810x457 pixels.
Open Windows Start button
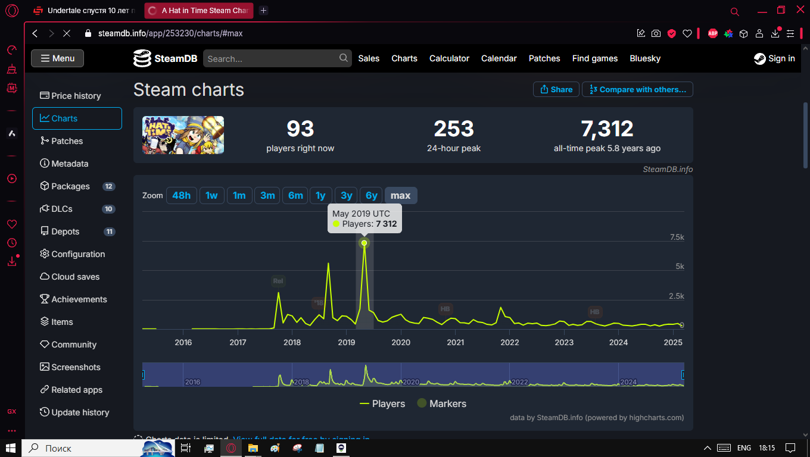(11, 448)
